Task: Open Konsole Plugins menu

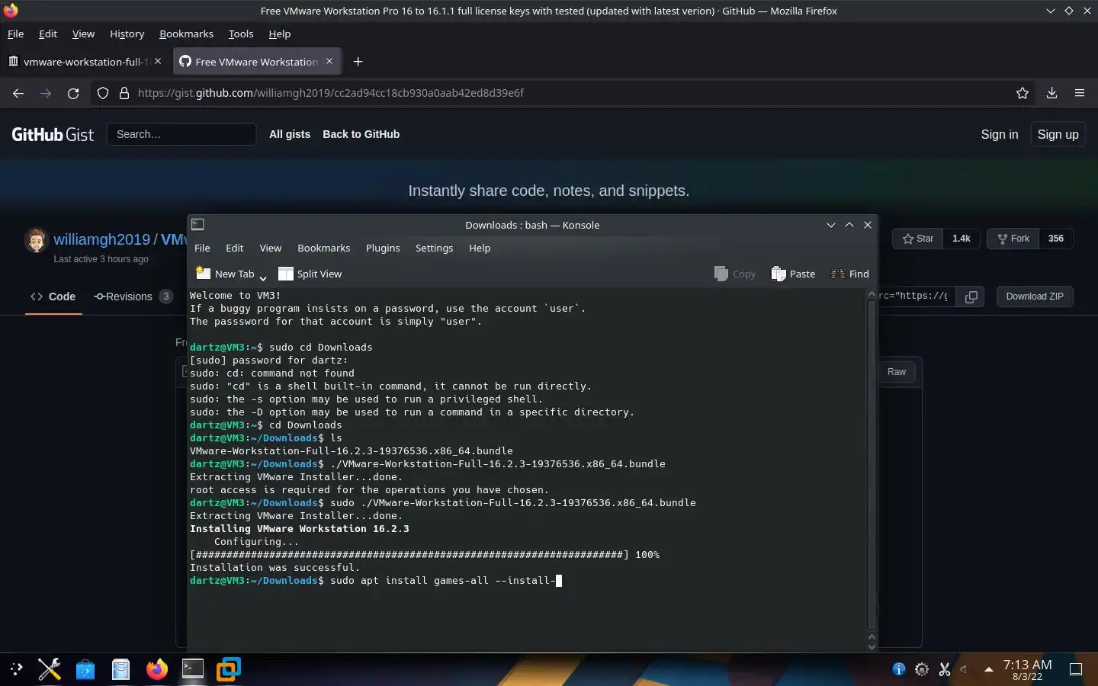Action: point(383,248)
